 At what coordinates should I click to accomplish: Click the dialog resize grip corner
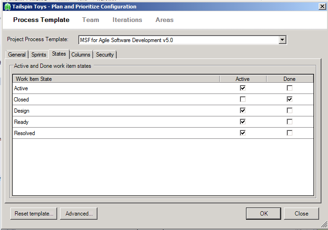click(x=324, y=224)
